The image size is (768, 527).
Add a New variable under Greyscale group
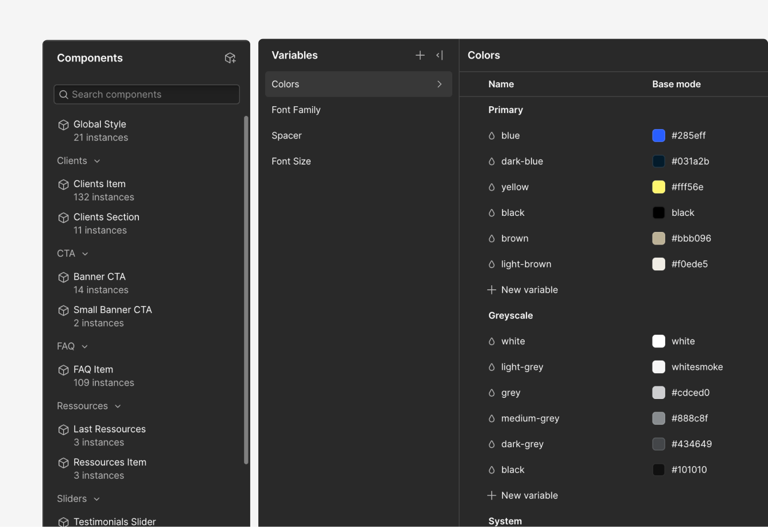pos(522,495)
